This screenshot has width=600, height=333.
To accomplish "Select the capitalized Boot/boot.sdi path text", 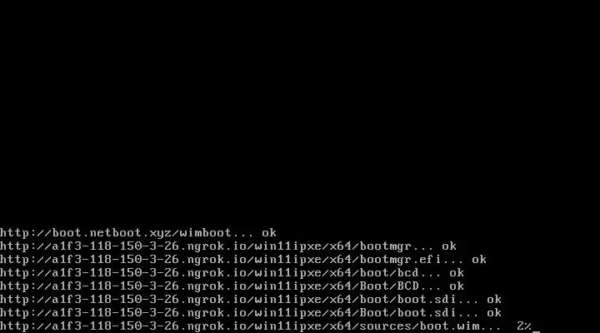I will click(407, 313).
